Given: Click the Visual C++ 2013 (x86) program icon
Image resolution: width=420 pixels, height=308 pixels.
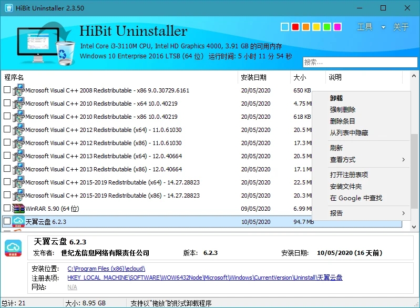Looking at the screenshot, I should (x=18, y=169).
